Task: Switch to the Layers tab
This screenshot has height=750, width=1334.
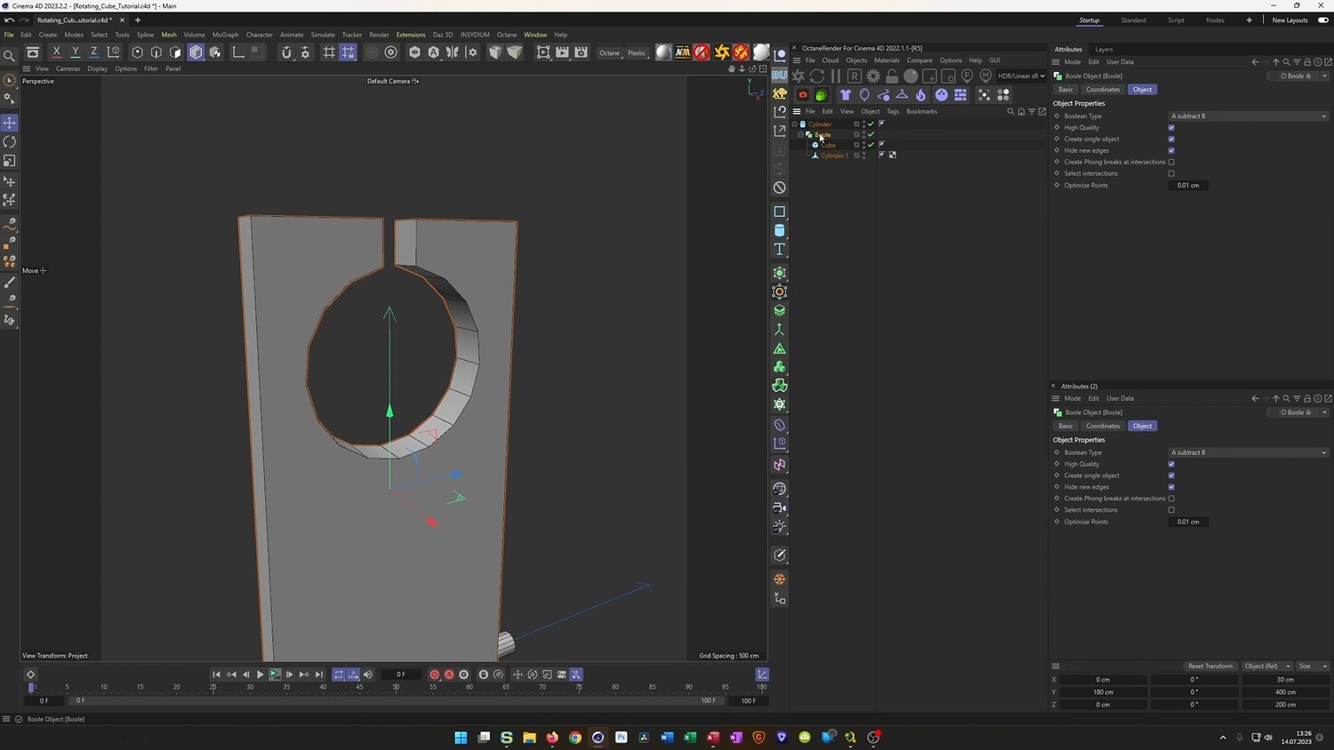Action: 1104,50
